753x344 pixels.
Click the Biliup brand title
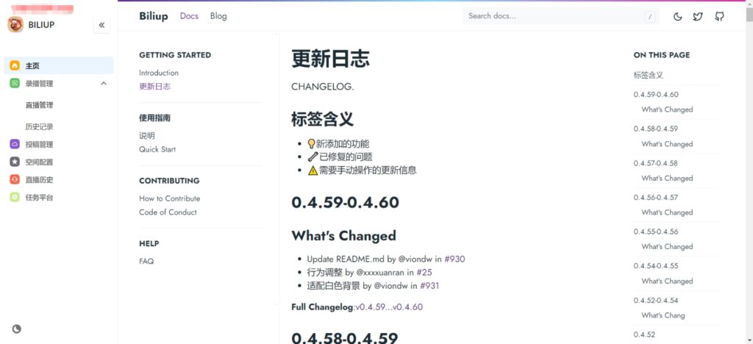tap(154, 16)
